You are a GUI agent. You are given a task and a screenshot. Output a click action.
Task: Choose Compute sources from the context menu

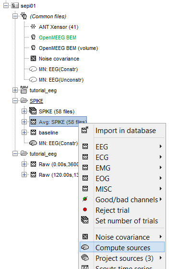pos(122,247)
